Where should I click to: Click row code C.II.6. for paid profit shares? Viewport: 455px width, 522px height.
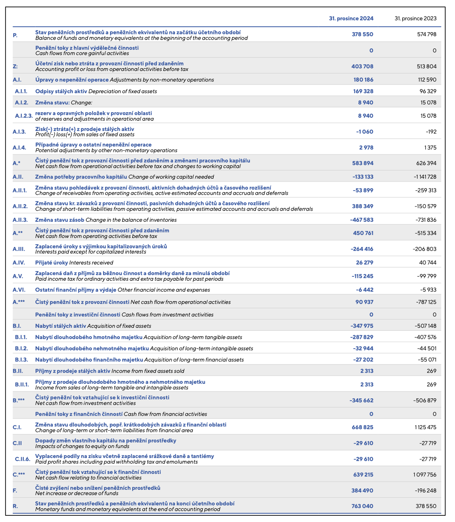point(22,459)
